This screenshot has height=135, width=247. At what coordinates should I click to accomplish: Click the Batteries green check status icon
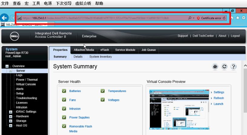64,91
